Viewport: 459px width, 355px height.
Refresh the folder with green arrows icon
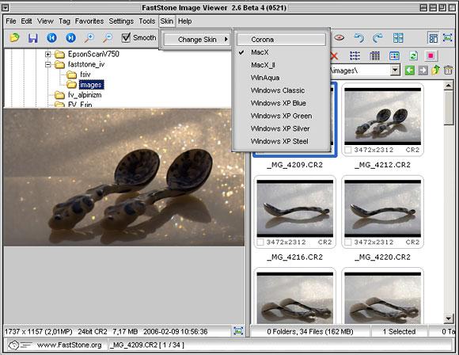[x=413, y=55]
